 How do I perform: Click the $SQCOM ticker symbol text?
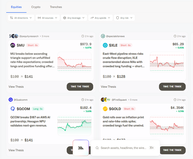23,109
